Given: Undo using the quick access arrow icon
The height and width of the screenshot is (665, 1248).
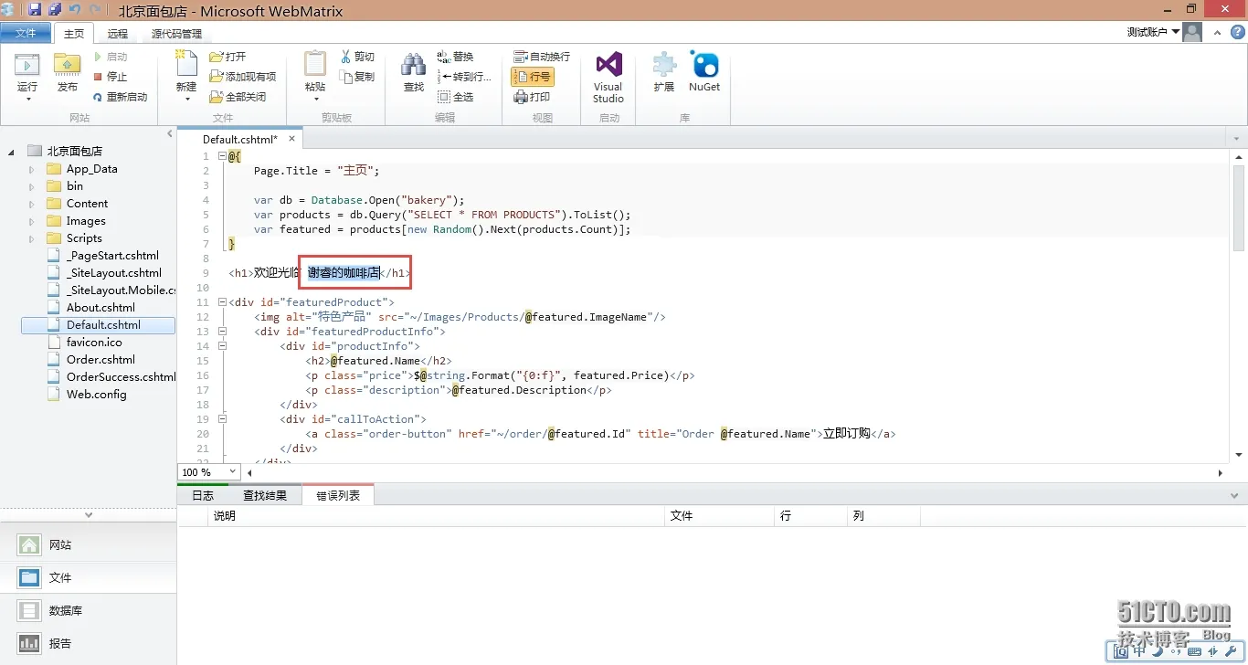Looking at the screenshot, I should coord(75,9).
